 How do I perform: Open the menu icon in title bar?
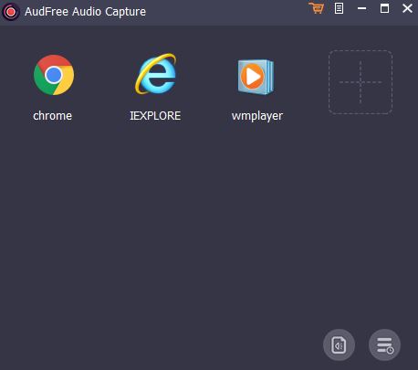point(339,8)
